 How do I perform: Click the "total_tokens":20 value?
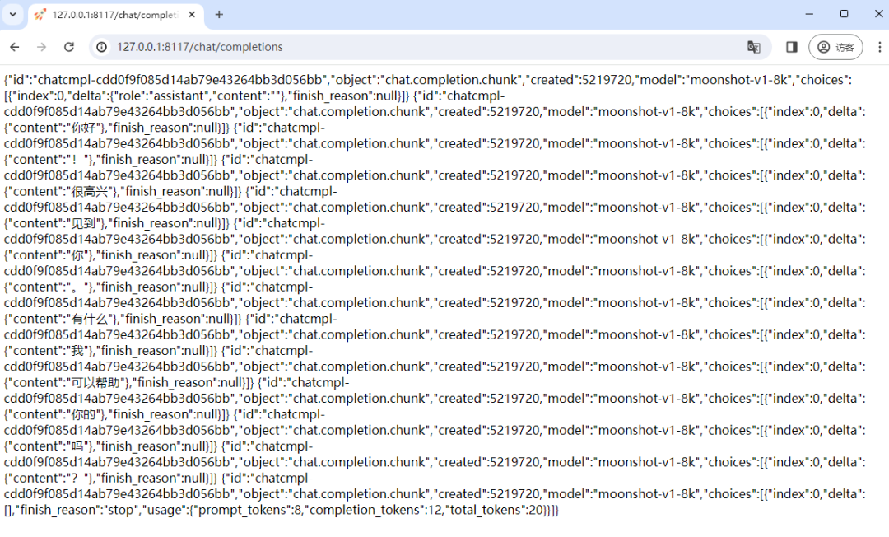[x=494, y=511]
